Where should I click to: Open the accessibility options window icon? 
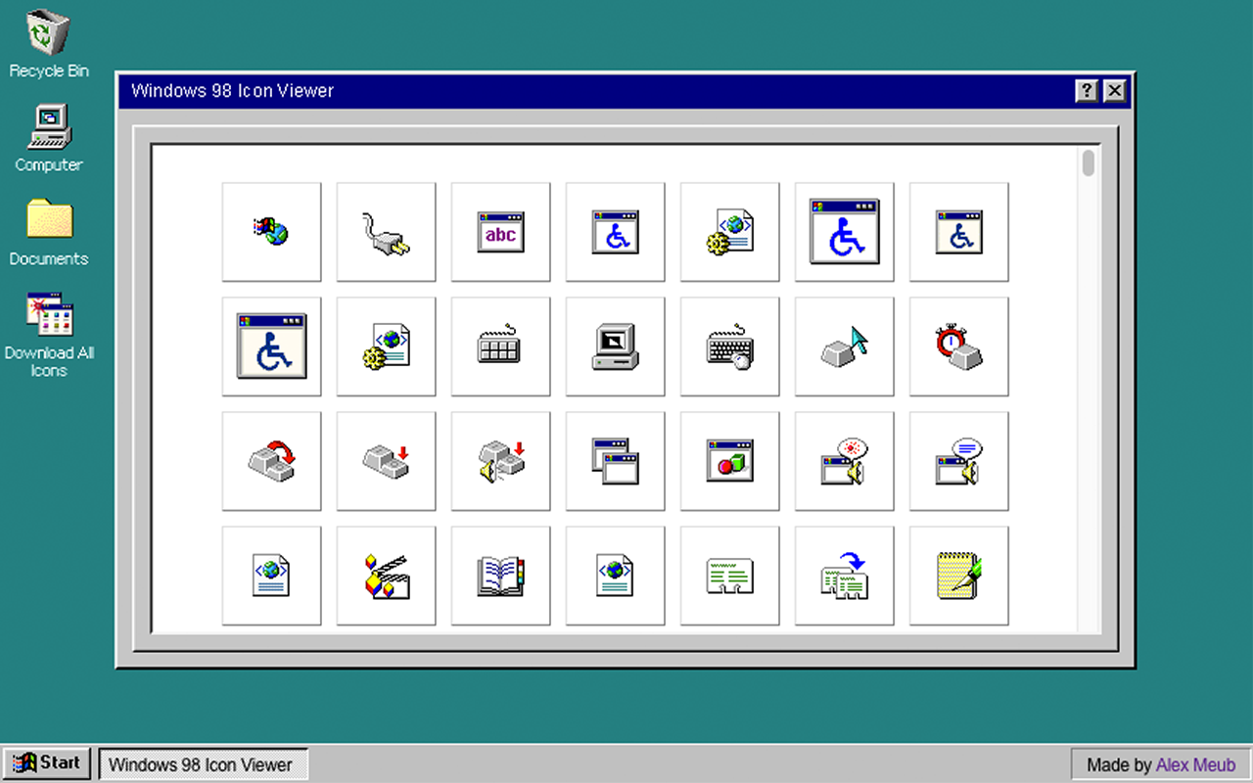615,232
